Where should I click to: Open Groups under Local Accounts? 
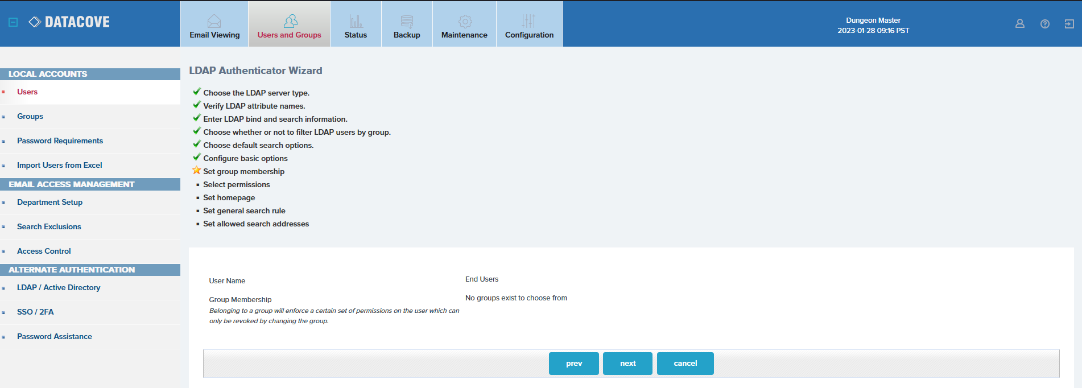point(30,117)
